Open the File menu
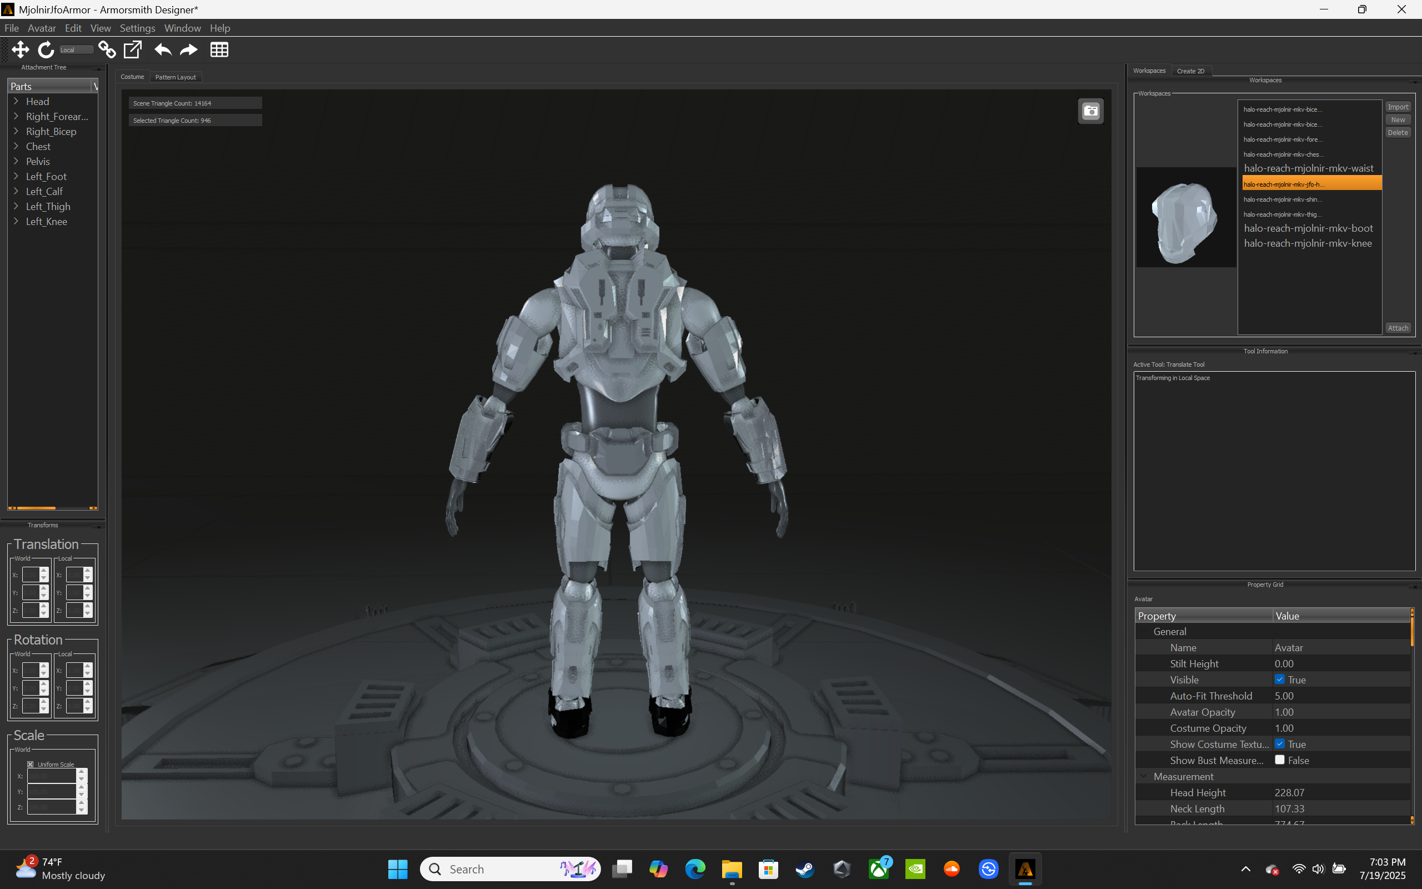The width and height of the screenshot is (1422, 889). click(12, 28)
